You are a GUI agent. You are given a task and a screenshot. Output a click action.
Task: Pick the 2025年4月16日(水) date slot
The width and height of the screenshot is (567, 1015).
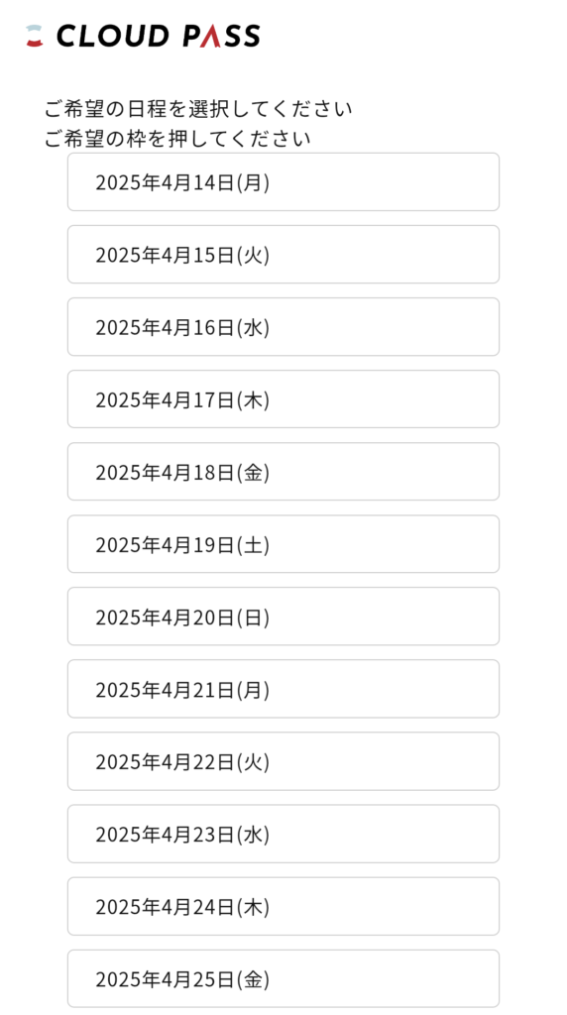coord(283,327)
